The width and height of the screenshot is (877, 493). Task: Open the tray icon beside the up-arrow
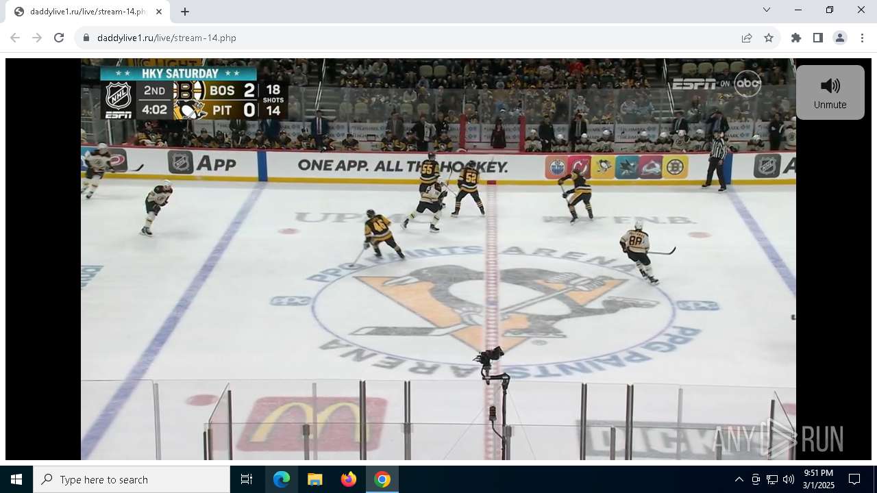tap(756, 479)
